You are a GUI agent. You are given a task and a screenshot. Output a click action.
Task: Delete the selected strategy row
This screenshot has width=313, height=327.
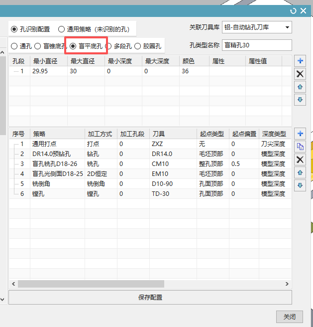[300, 160]
